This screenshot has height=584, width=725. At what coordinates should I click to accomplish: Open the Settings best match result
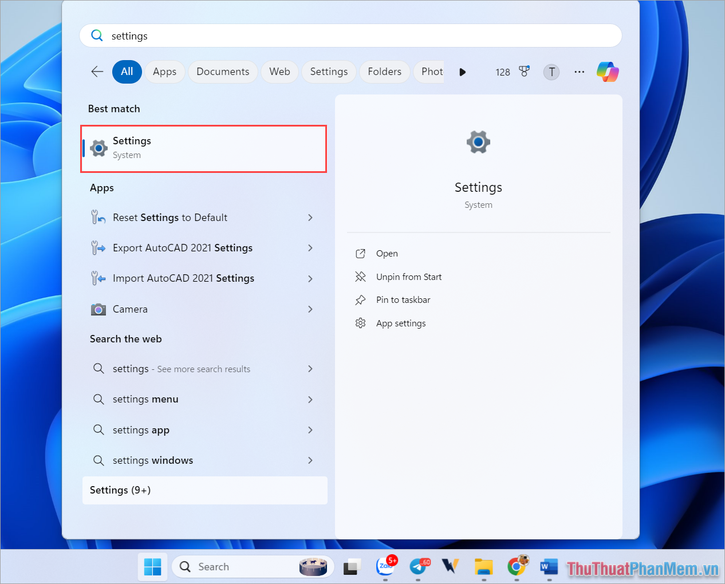[x=204, y=149]
